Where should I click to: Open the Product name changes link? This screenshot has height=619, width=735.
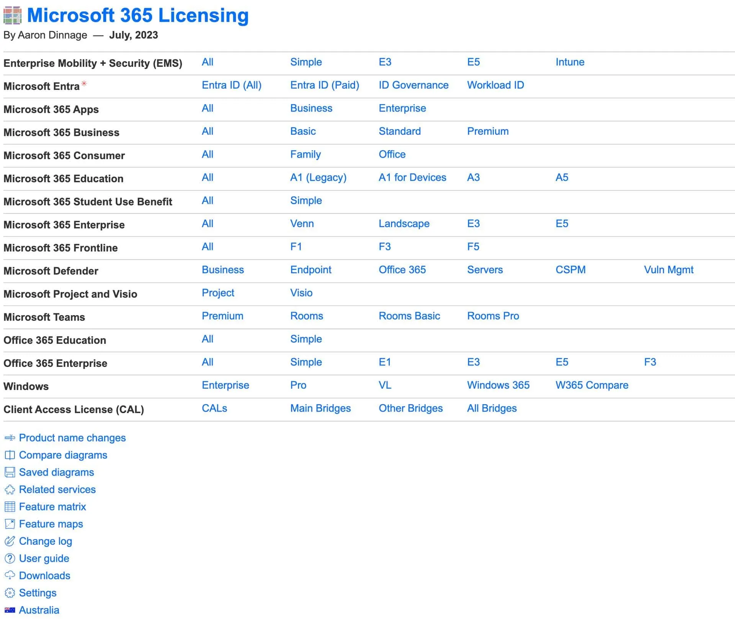click(x=72, y=438)
